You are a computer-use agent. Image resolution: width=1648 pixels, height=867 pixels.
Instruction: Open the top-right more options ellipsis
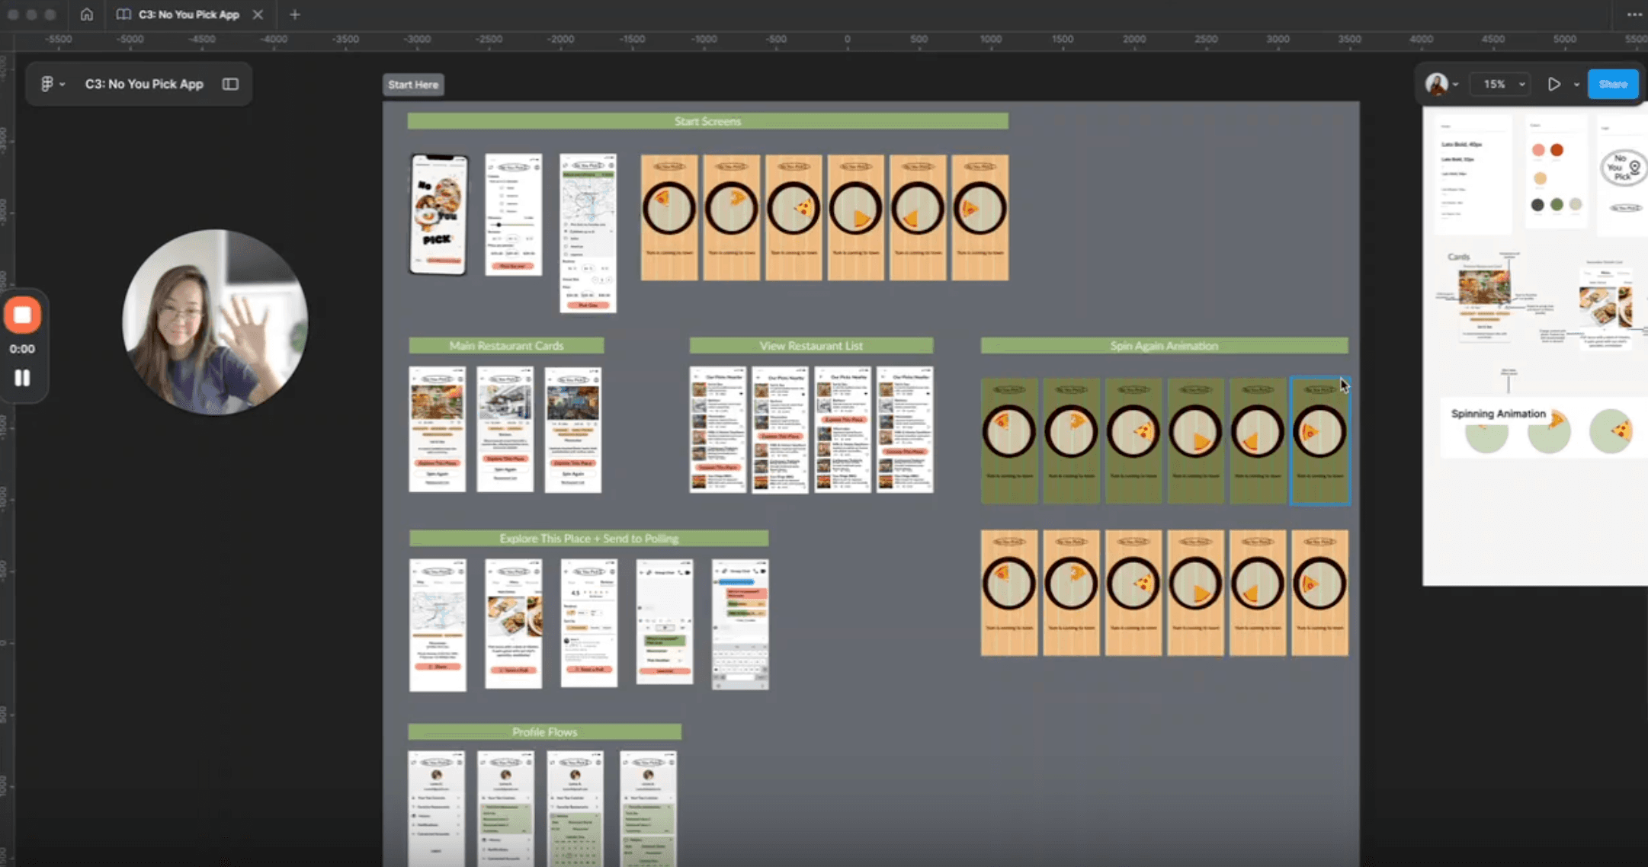pos(1634,14)
